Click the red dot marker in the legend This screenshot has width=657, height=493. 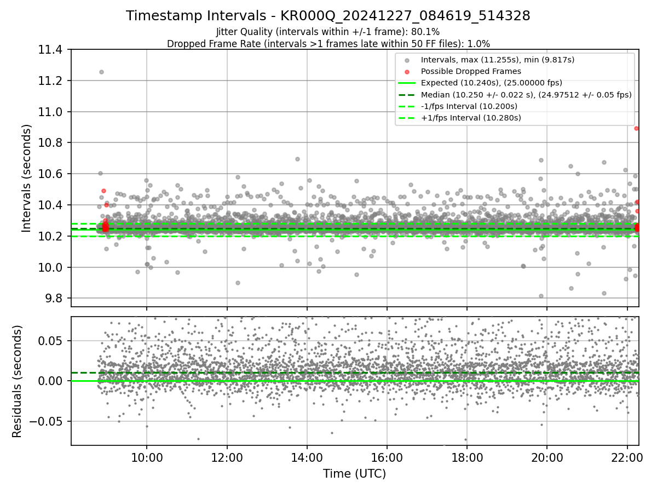pos(406,72)
